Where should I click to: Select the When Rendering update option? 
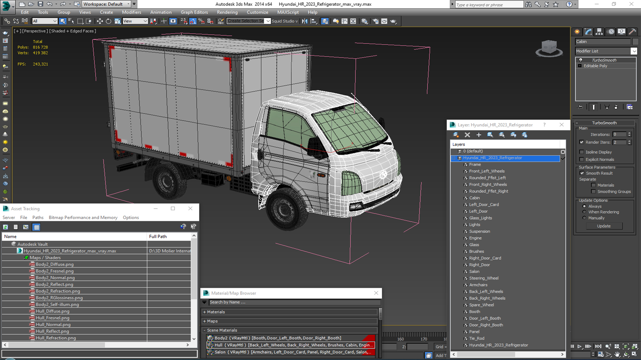coord(584,212)
